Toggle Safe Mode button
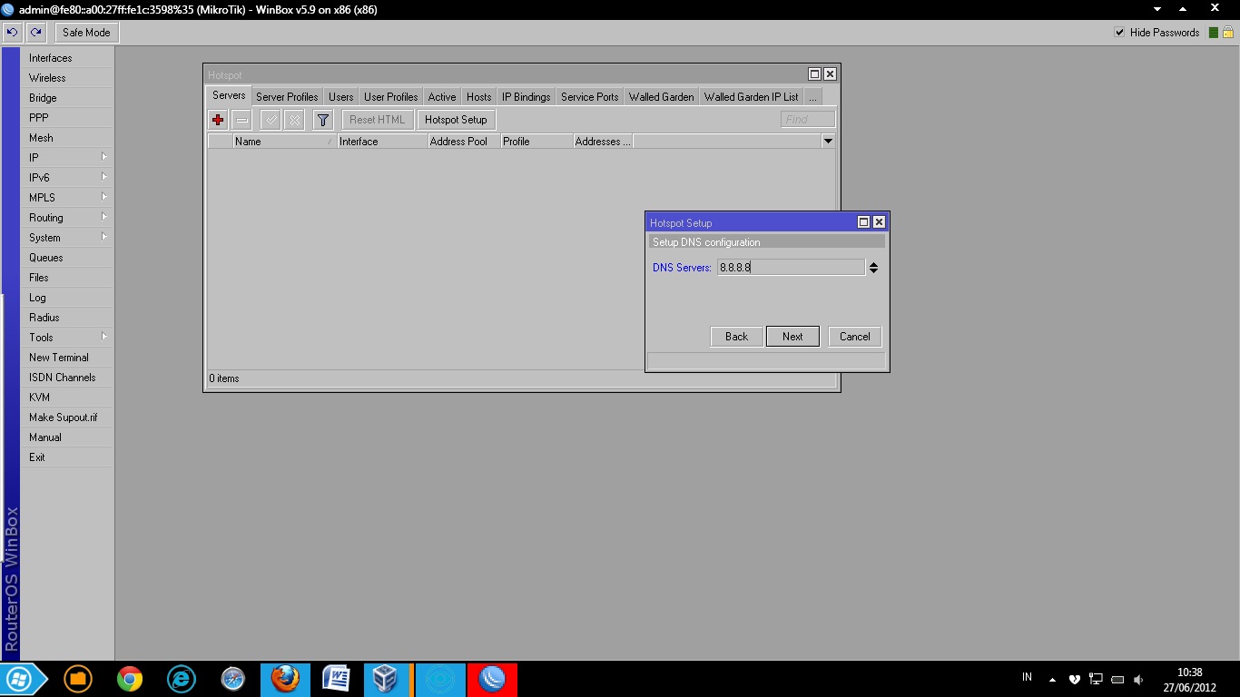The width and height of the screenshot is (1240, 697). 86,33
